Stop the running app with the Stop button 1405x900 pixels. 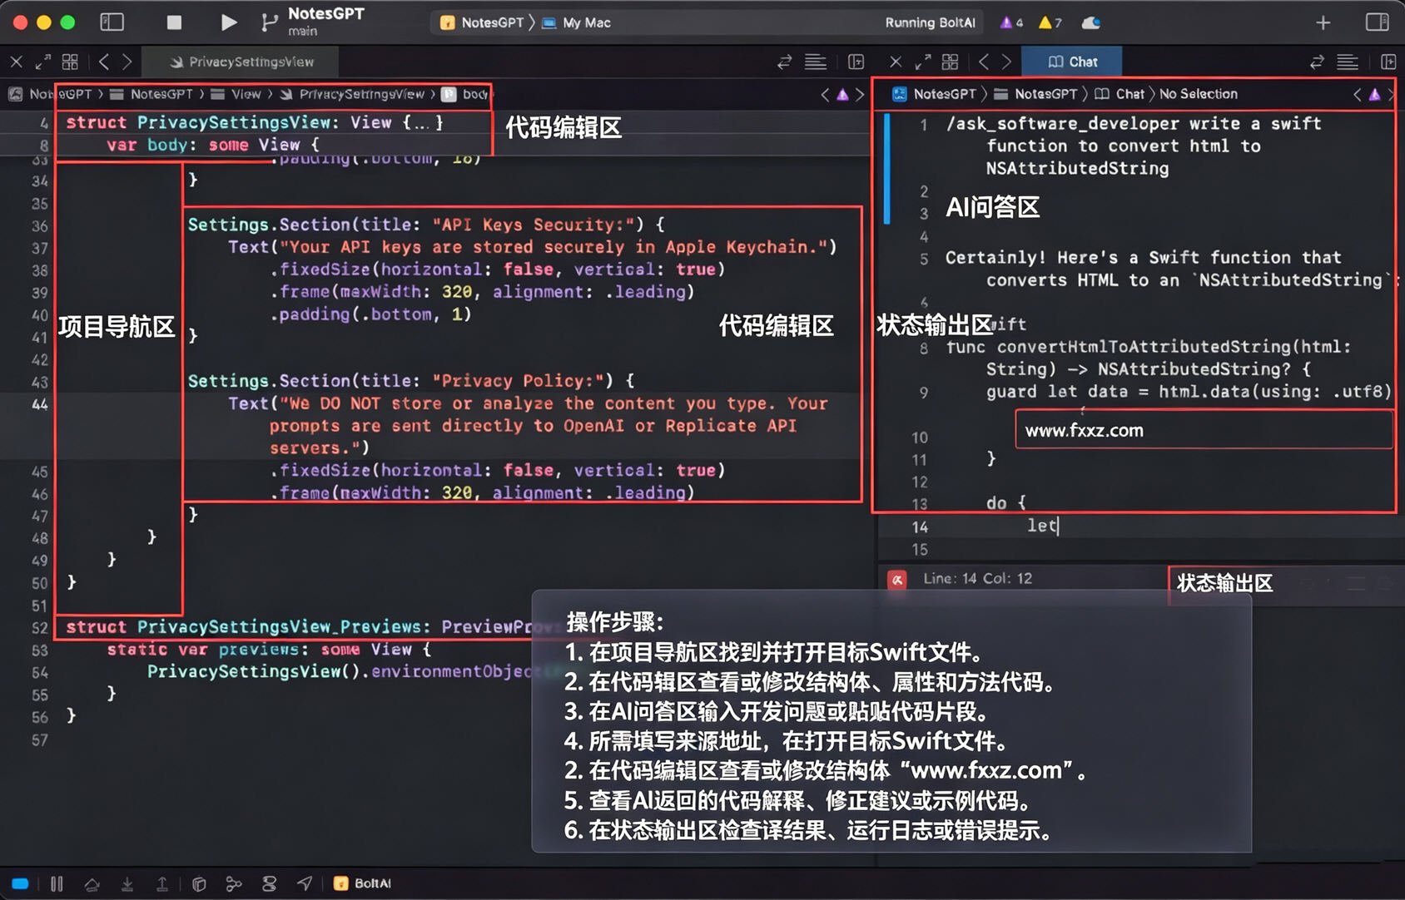pyautogui.click(x=174, y=22)
